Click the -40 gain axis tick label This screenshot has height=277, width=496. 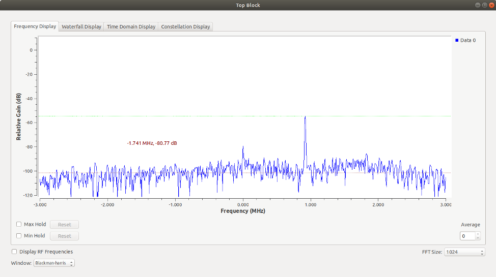(29, 99)
